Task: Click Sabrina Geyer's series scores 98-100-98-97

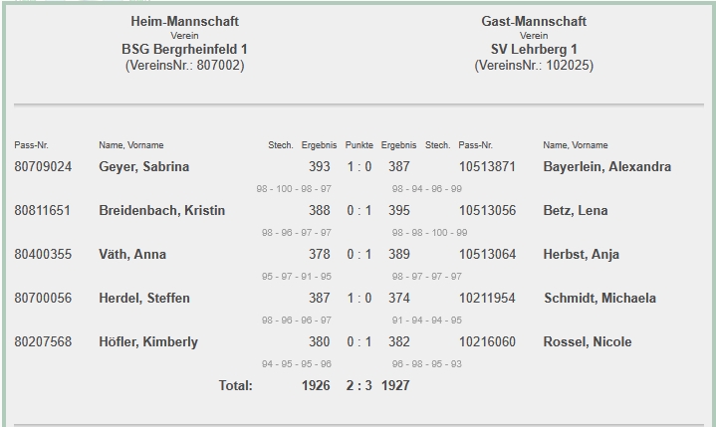Action: tap(294, 189)
